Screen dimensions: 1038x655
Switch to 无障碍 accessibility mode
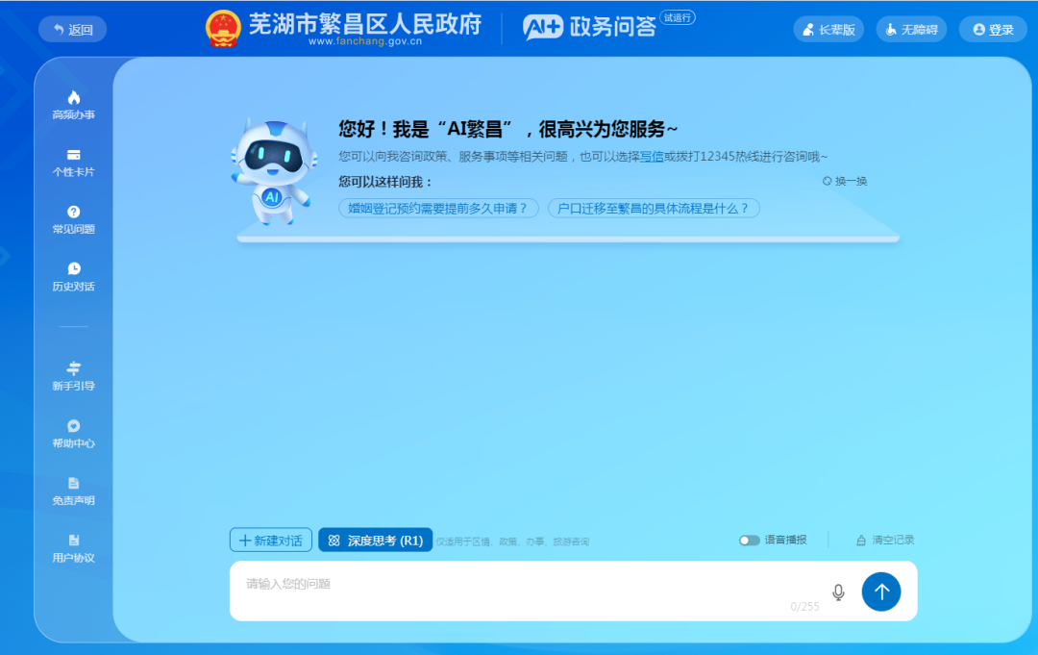[x=911, y=29]
